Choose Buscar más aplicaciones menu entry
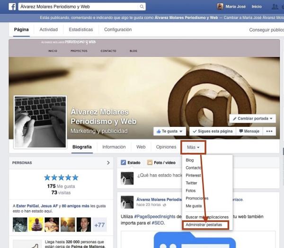Screen dimensions: 284x248 click(207, 217)
